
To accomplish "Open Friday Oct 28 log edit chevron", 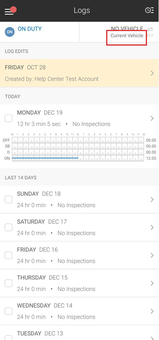I will click(x=152, y=73).
